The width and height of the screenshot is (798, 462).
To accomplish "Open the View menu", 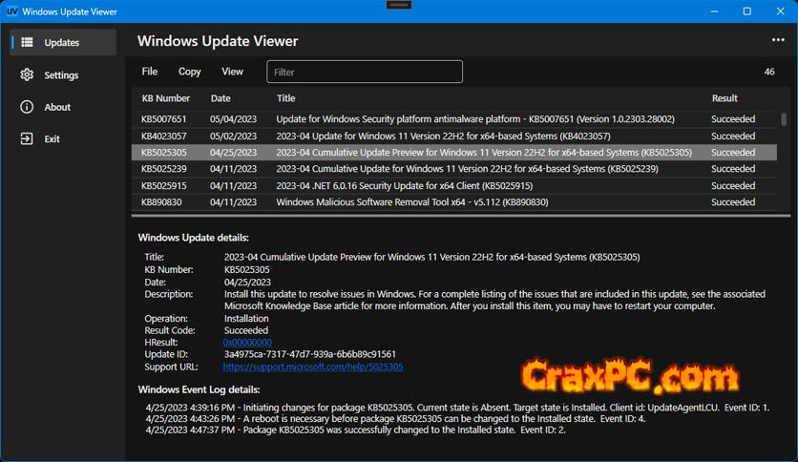I will [x=232, y=72].
